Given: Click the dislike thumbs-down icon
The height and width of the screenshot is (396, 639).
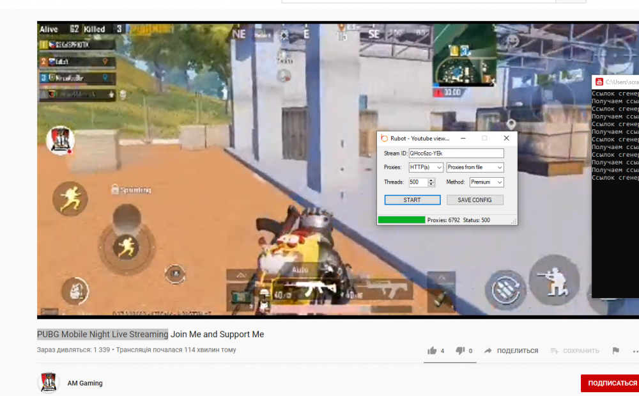Looking at the screenshot, I should 460,351.
